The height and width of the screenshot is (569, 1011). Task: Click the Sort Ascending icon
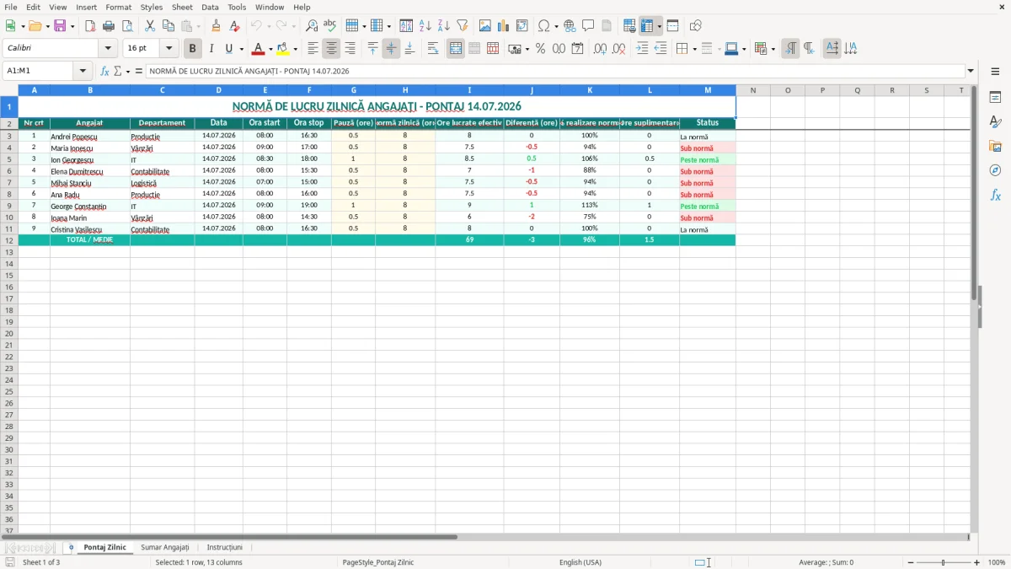click(x=425, y=26)
